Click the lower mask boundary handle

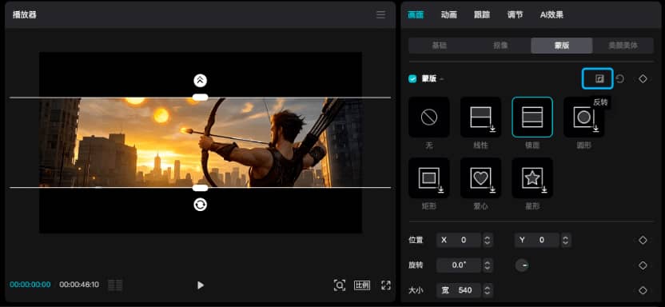click(200, 187)
